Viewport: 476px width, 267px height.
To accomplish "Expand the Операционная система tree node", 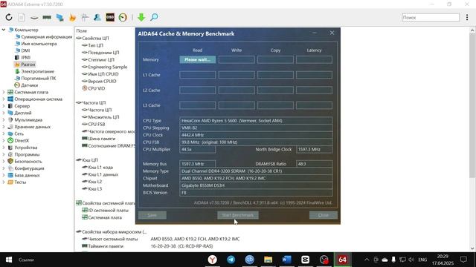I will 4,99.
